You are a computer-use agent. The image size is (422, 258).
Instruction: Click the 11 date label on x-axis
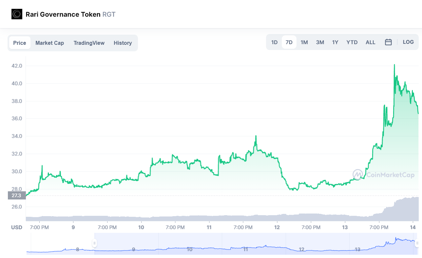click(209, 227)
